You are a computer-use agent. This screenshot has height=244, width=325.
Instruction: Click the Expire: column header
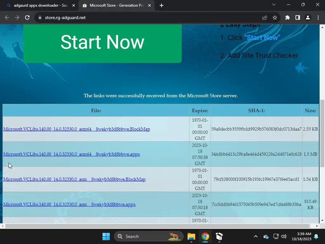200,110
